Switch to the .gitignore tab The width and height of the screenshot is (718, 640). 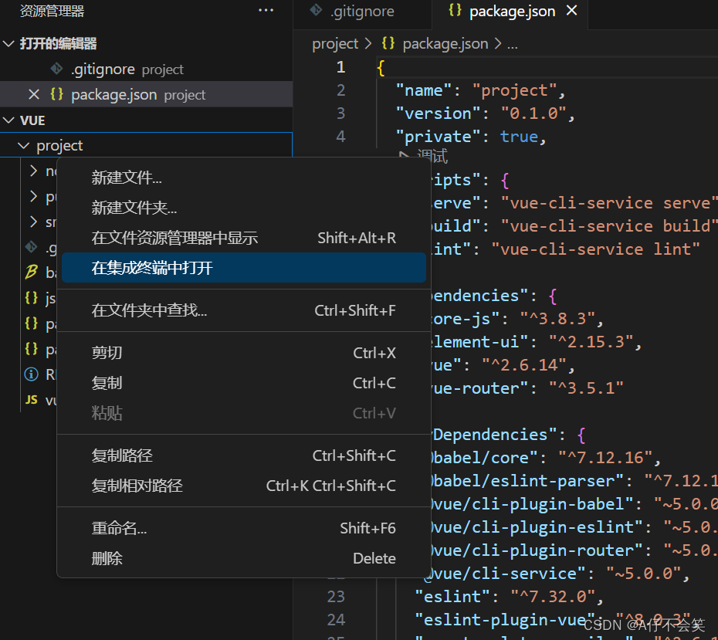[362, 11]
